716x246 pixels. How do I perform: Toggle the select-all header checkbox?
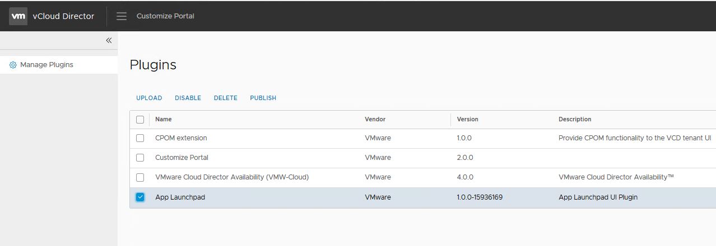tap(140, 119)
